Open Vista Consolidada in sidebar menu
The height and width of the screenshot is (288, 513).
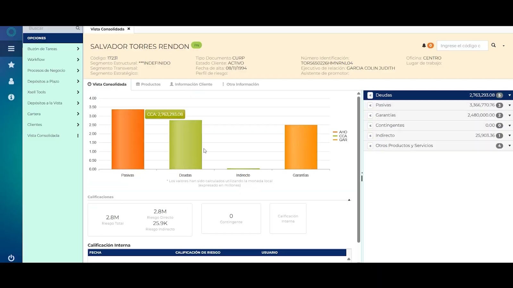[x=43, y=136]
